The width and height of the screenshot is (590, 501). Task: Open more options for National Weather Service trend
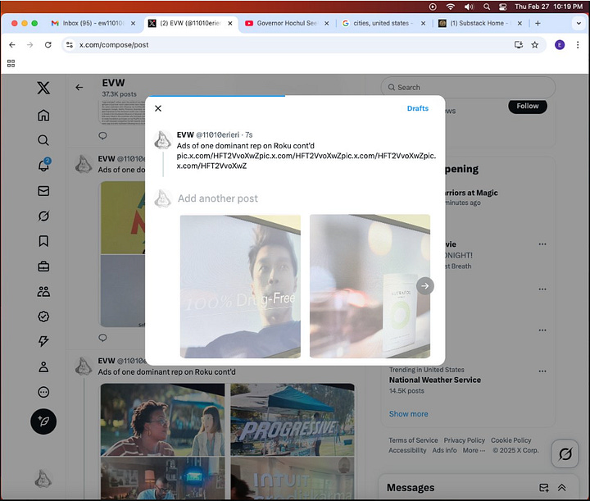[x=542, y=371]
